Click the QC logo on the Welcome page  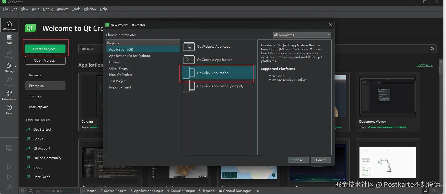coord(31,28)
